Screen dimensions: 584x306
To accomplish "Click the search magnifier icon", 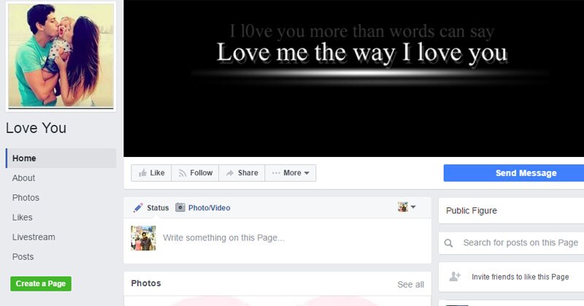I will click(448, 243).
